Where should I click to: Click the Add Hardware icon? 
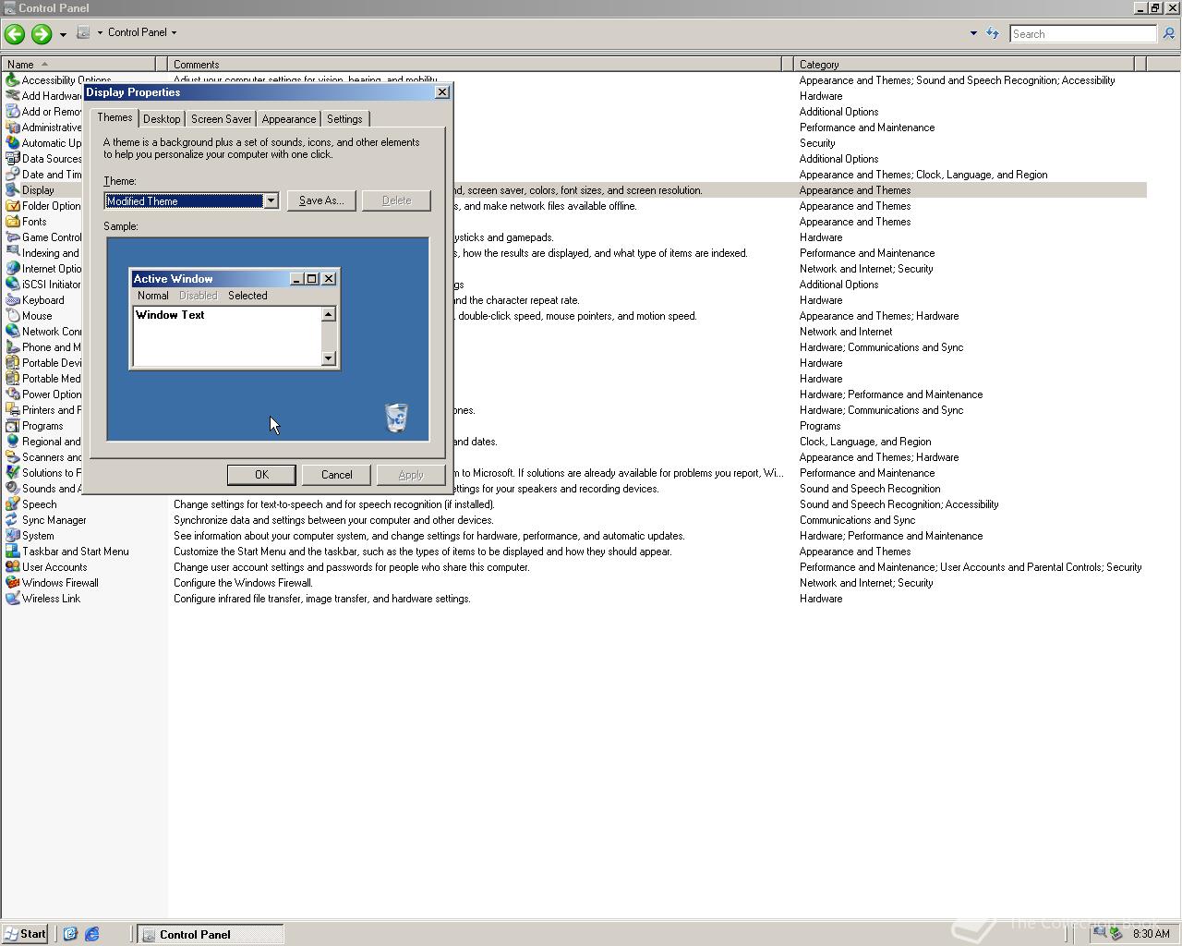tap(12, 96)
